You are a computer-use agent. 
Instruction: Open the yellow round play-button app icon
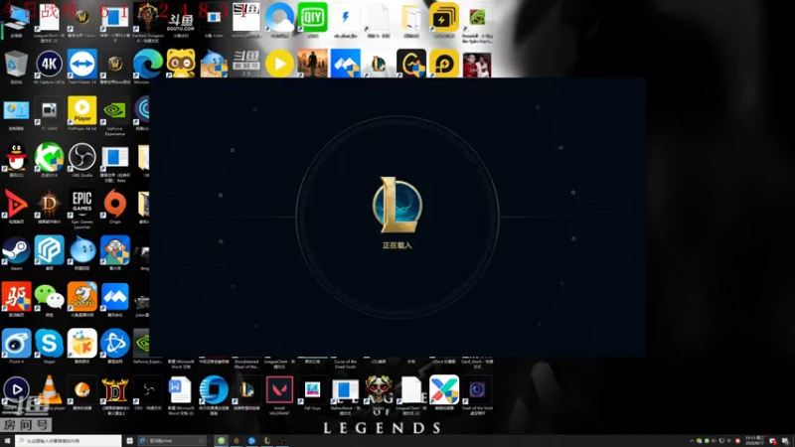click(x=279, y=64)
